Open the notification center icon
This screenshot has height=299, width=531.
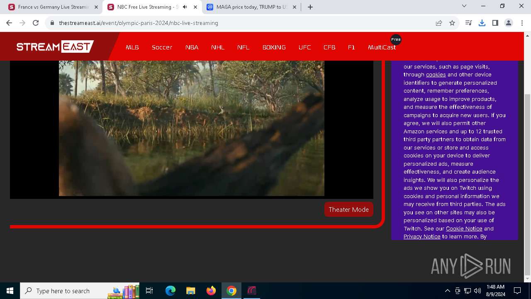[x=517, y=291]
